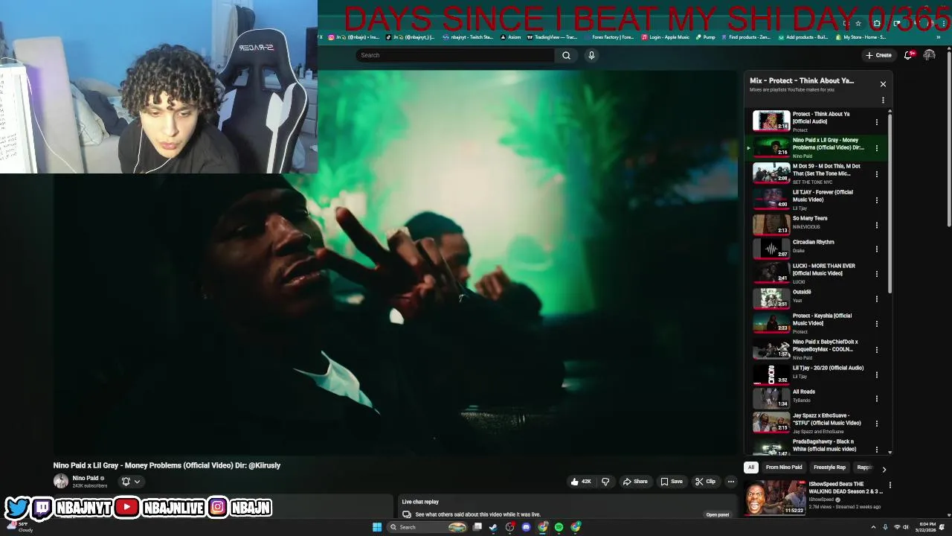Image resolution: width=952 pixels, height=536 pixels.
Task: Open menu for Protect - Think About Ya
Action: (x=876, y=121)
